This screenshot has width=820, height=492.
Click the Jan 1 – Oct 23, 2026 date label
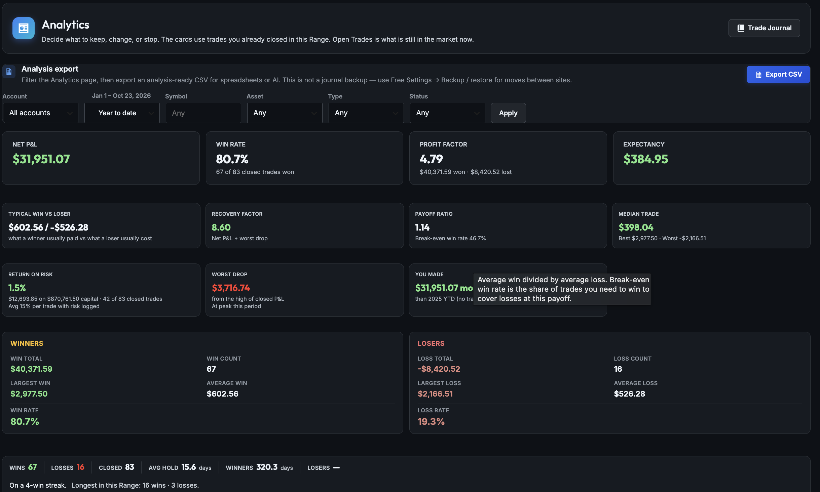(x=121, y=95)
